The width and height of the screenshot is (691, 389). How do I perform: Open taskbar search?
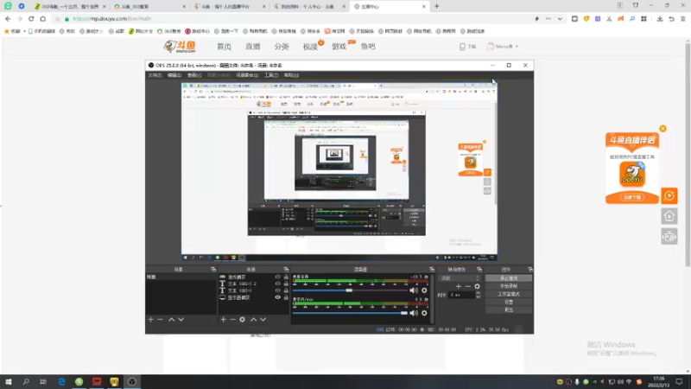point(26,381)
